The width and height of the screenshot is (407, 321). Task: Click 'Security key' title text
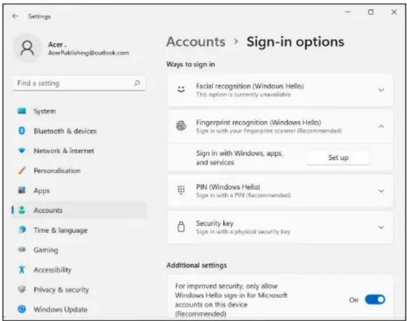click(x=214, y=223)
